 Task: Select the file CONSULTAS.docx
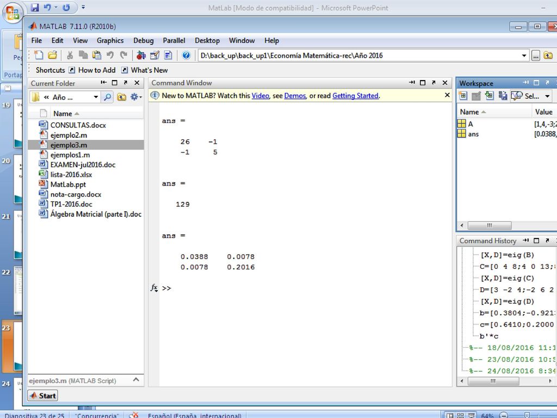point(78,125)
